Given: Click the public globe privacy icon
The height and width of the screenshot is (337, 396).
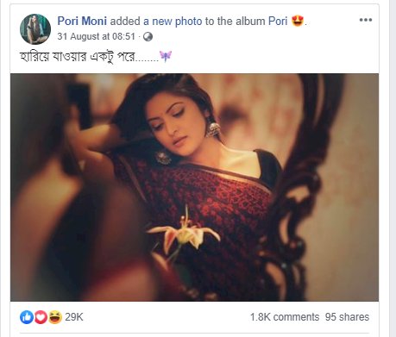Looking at the screenshot, I should pyautogui.click(x=148, y=37).
